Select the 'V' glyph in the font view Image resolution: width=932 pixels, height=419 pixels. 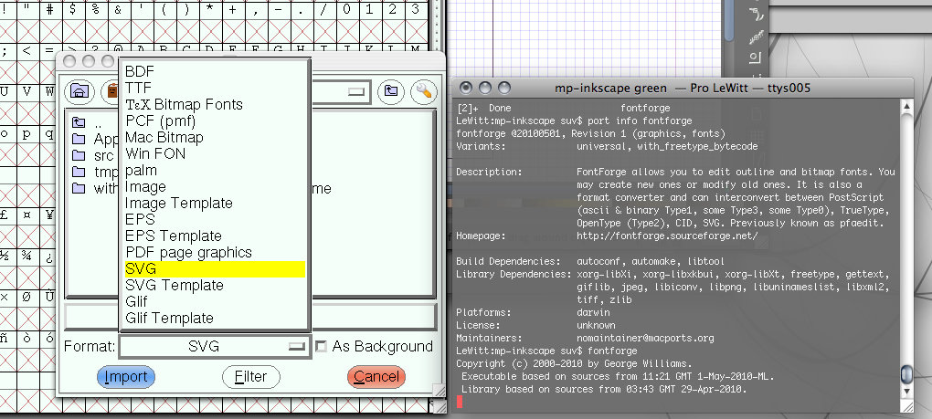pyautogui.click(x=27, y=92)
